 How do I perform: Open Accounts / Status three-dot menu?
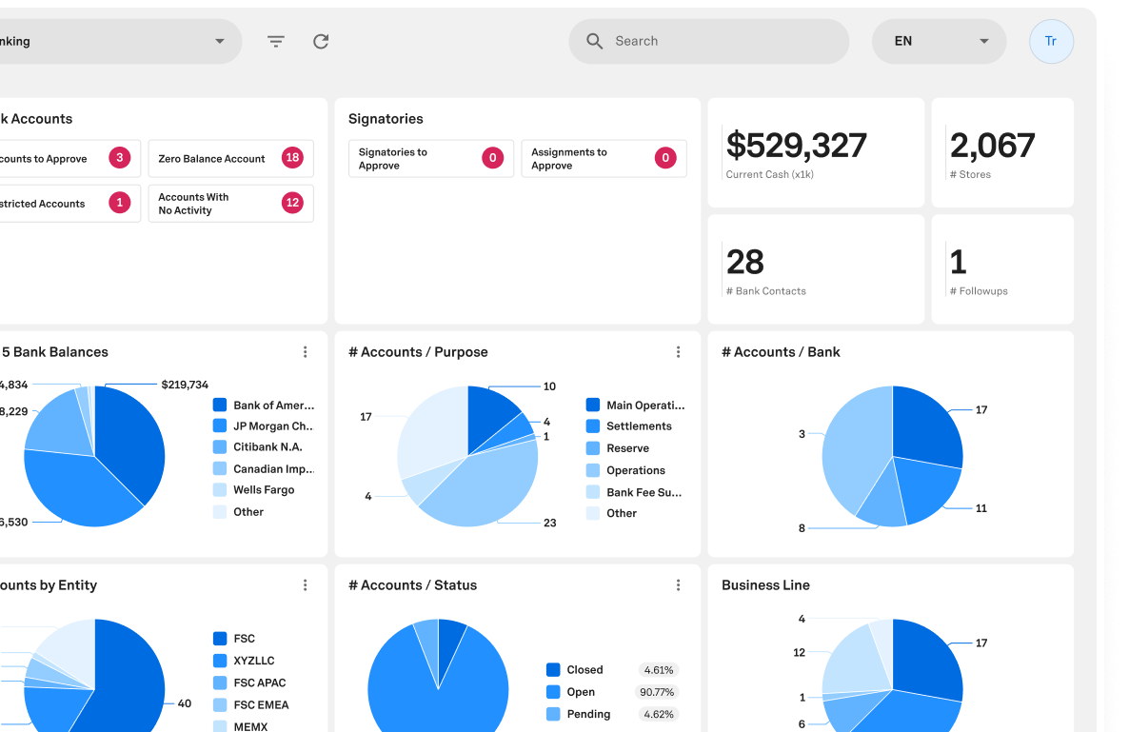[679, 585]
